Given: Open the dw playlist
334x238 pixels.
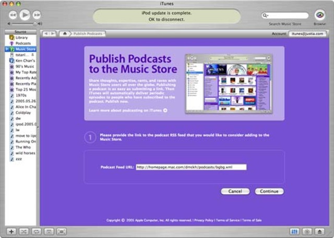Looking at the screenshot, I should (21, 118).
